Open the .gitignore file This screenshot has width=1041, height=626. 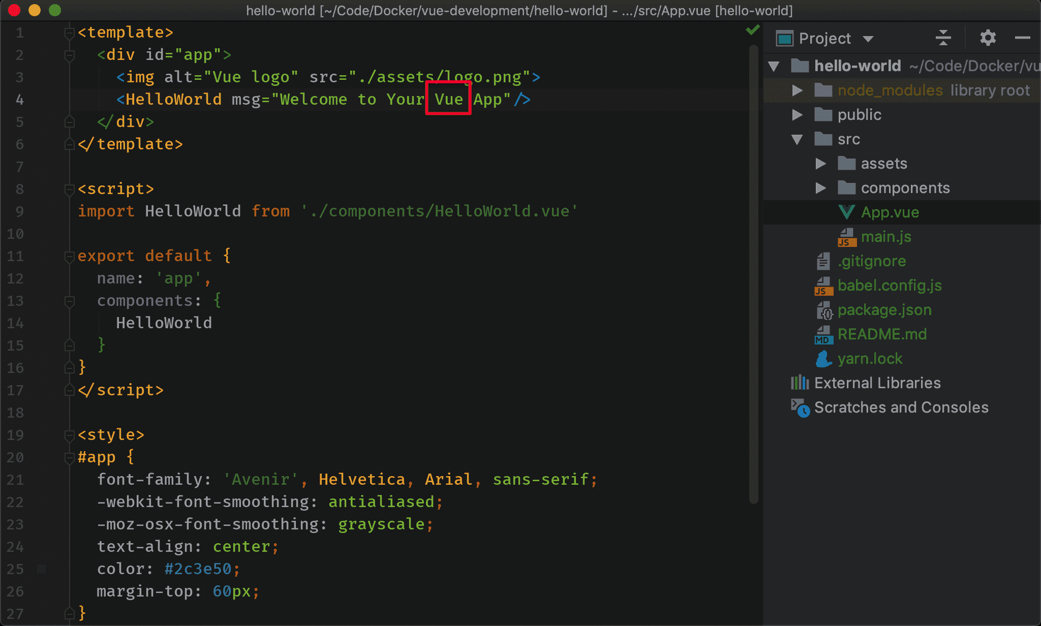pos(872,261)
